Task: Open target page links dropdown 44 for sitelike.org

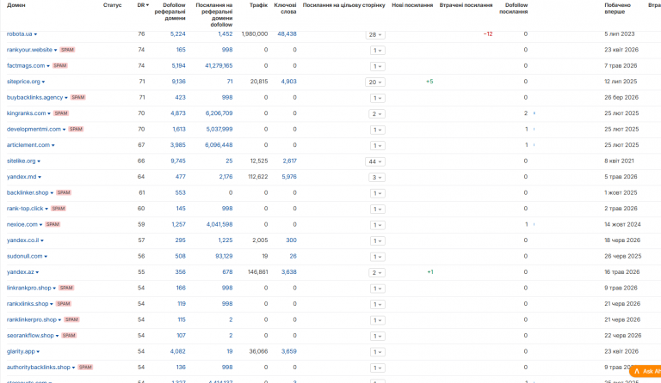Action: (375, 161)
